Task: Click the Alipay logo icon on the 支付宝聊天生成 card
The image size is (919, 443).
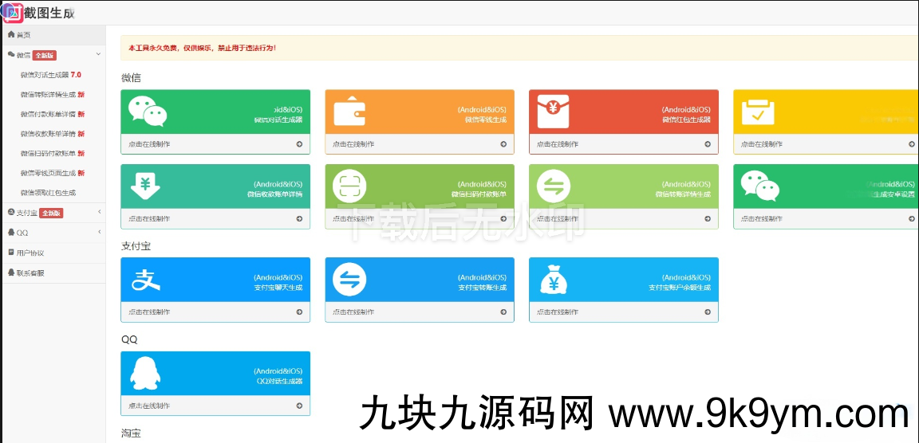Action: coord(146,280)
